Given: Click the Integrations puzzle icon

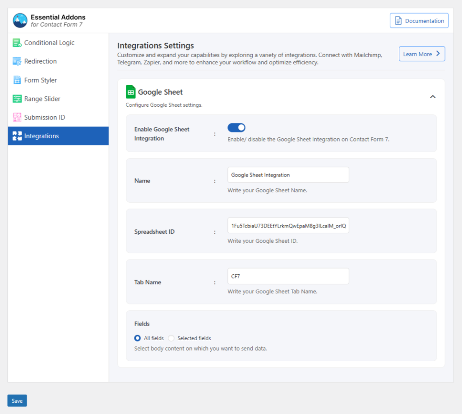Looking at the screenshot, I should coord(17,136).
